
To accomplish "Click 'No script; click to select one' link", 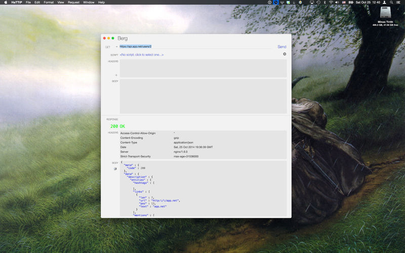I will click(x=142, y=54).
